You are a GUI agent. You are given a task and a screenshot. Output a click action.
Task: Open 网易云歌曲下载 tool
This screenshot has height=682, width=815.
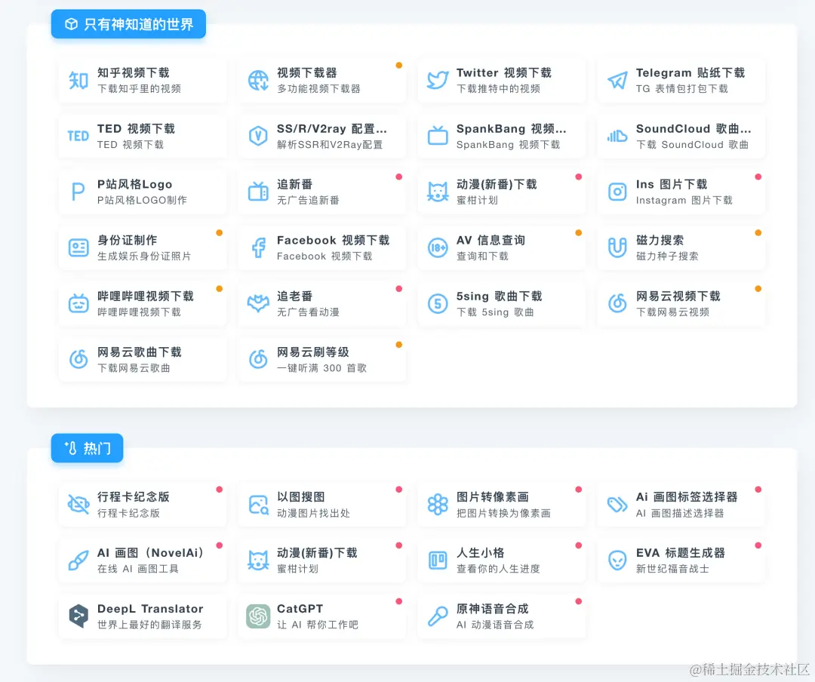[x=143, y=360]
